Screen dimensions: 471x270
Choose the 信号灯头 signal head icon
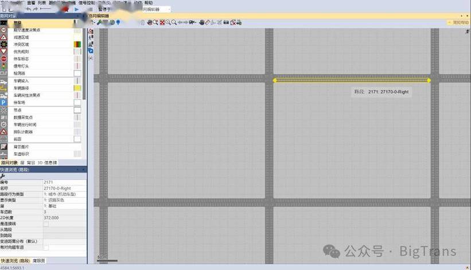(4, 66)
